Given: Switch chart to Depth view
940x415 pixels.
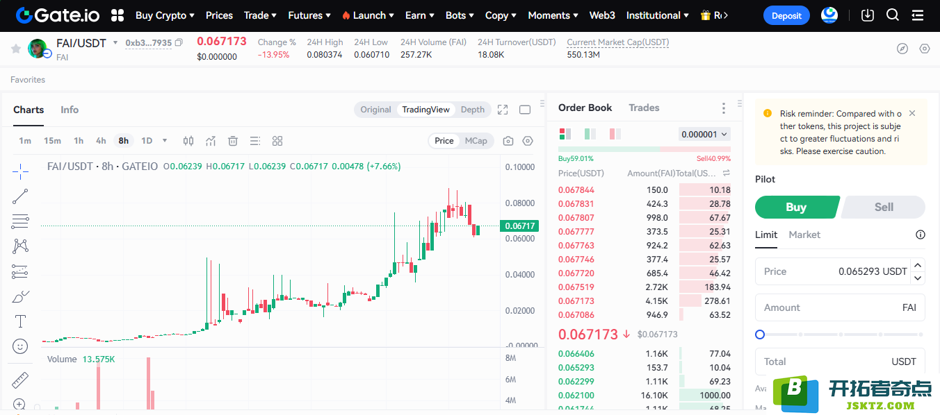Looking at the screenshot, I should (473, 110).
